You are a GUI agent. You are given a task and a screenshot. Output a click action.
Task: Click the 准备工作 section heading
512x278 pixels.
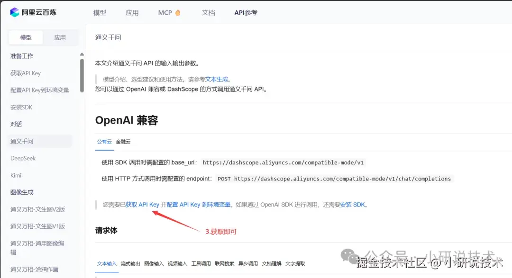[21, 56]
